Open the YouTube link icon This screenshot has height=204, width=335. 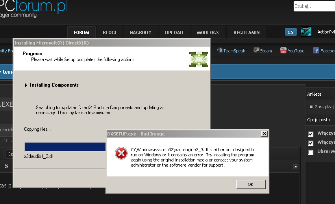tap(283, 50)
